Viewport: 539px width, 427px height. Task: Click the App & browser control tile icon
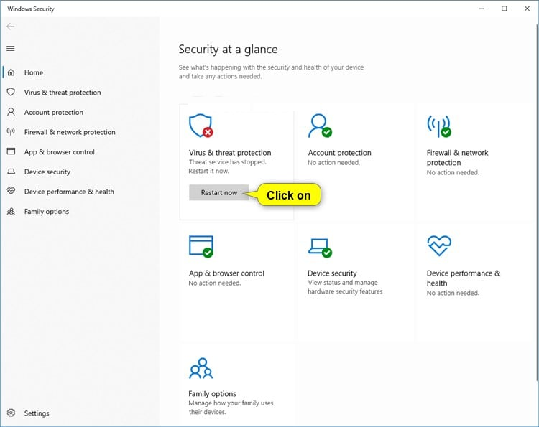(201, 246)
